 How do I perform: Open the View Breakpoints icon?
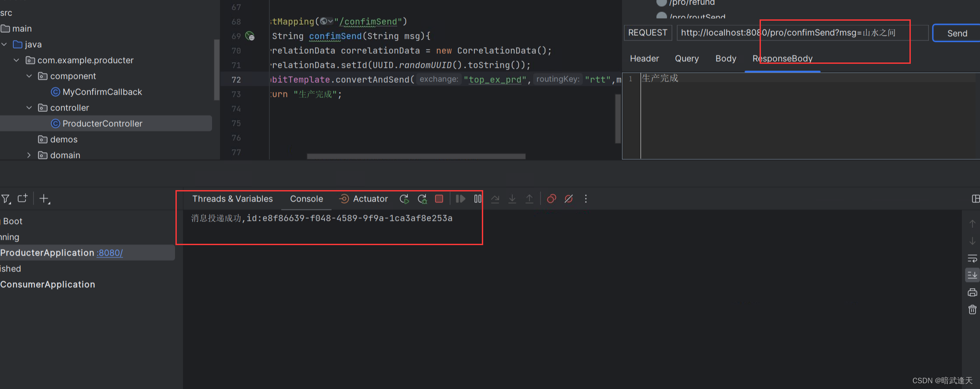tap(551, 199)
